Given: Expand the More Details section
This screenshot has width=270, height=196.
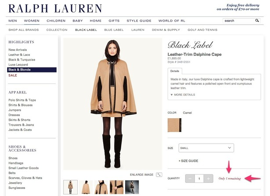Looking at the screenshot, I should (183, 94).
